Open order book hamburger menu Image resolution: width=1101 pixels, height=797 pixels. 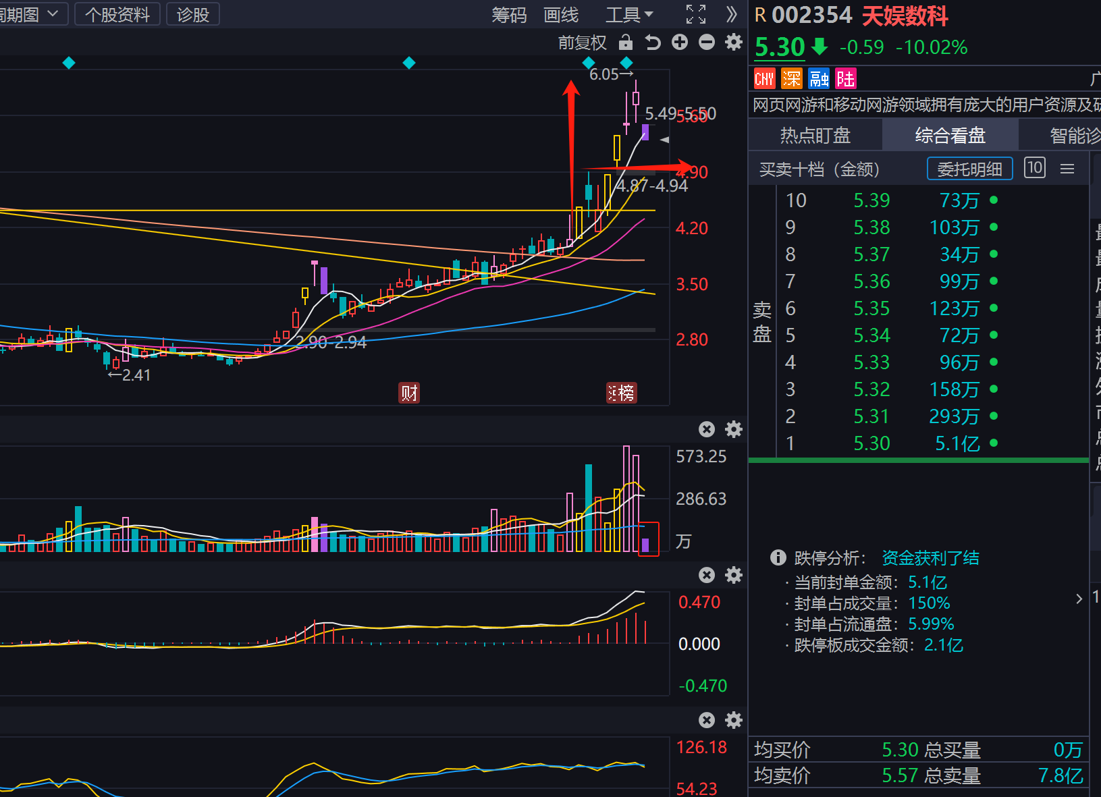[x=1067, y=169]
